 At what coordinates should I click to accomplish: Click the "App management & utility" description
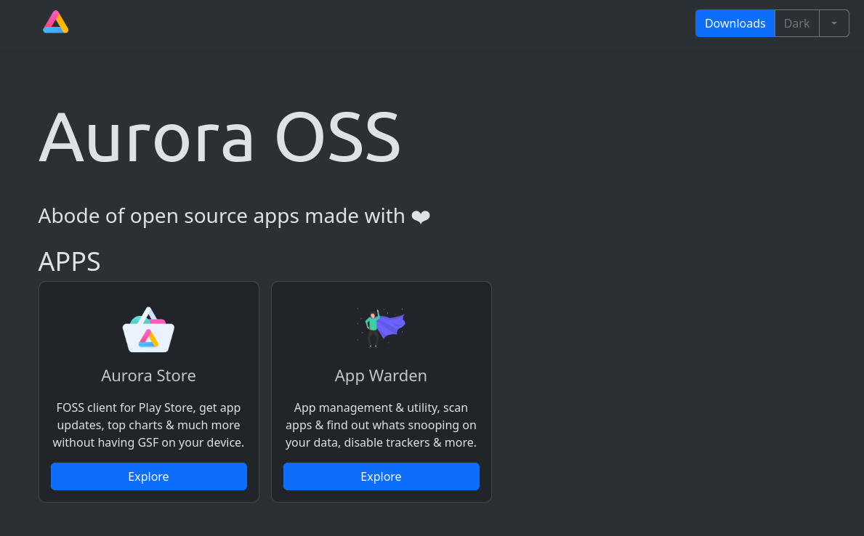point(381,425)
